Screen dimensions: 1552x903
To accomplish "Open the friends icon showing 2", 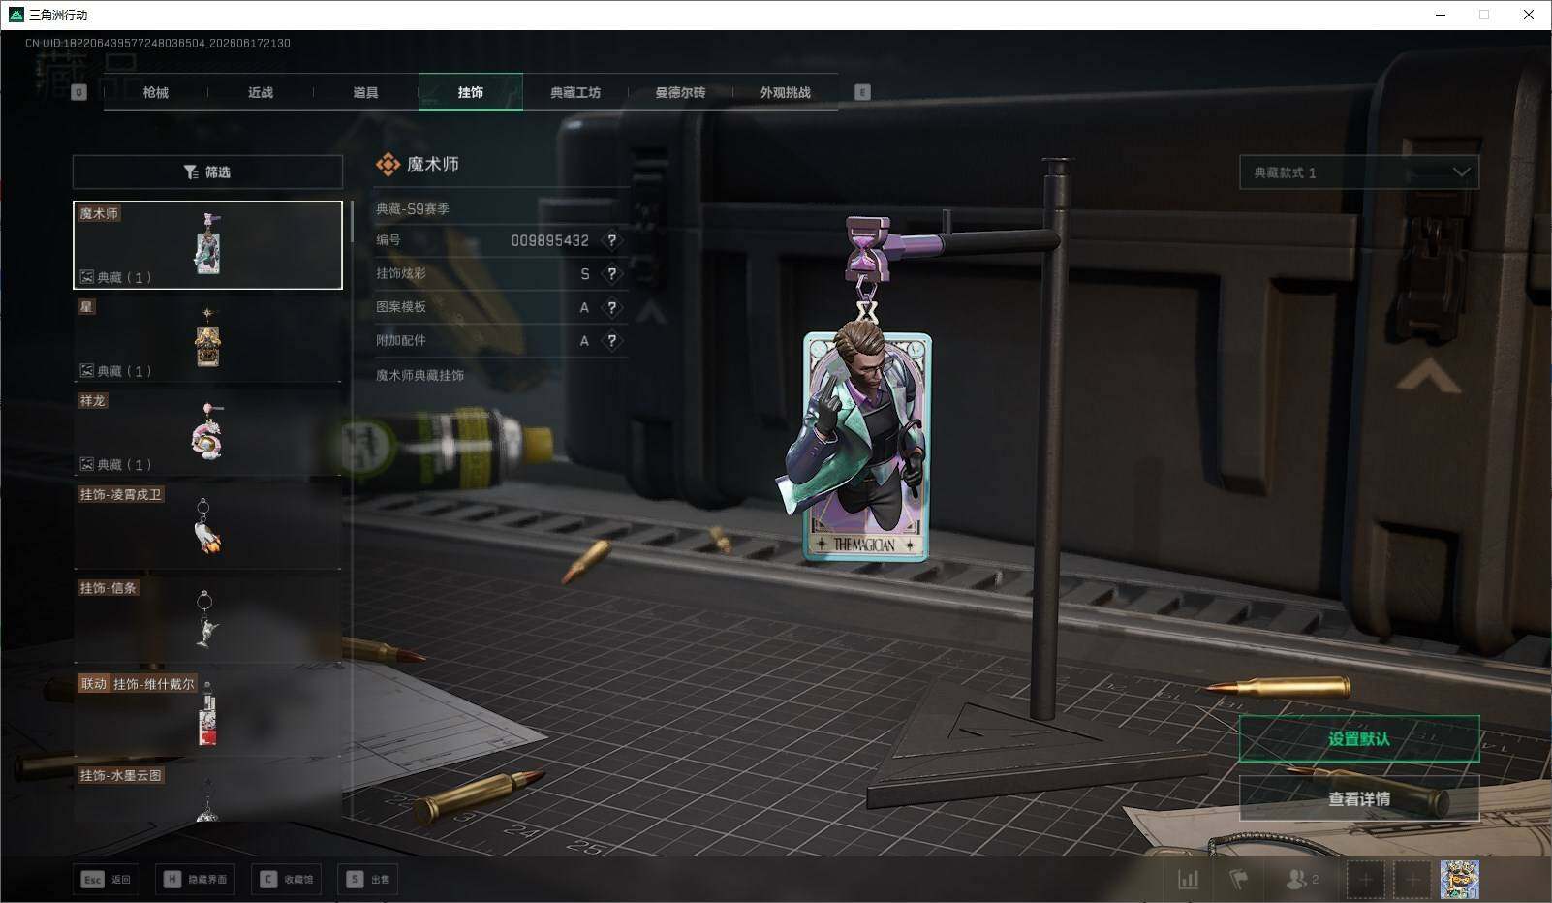I will (x=1301, y=879).
